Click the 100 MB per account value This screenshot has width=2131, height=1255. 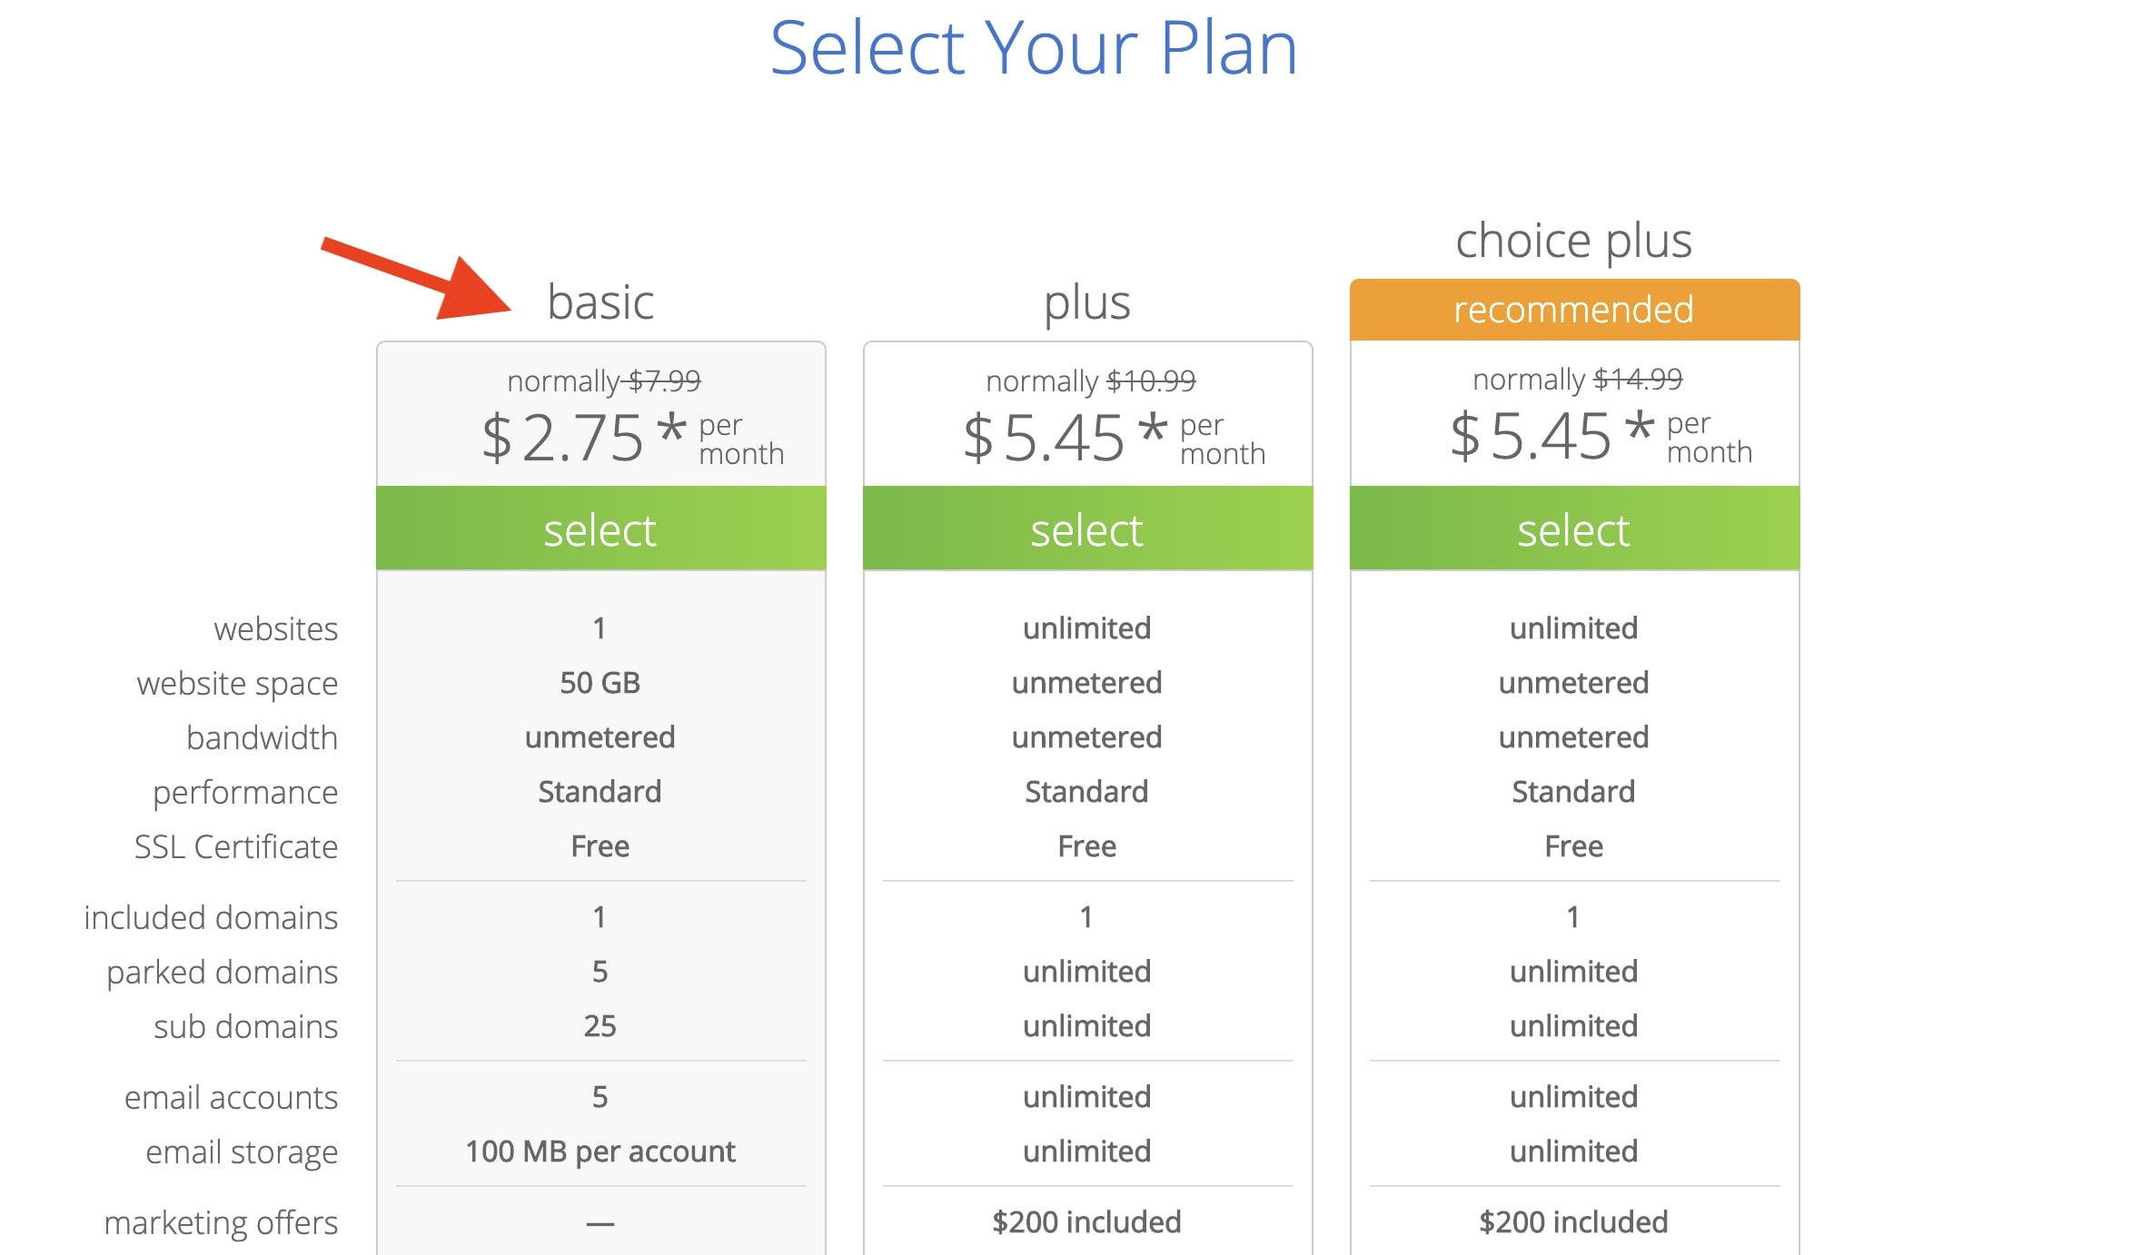pos(600,1151)
